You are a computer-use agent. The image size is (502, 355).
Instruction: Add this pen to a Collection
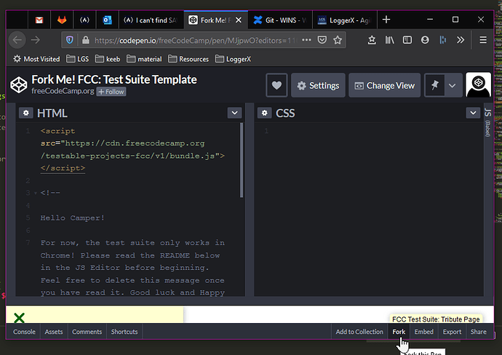(x=359, y=332)
